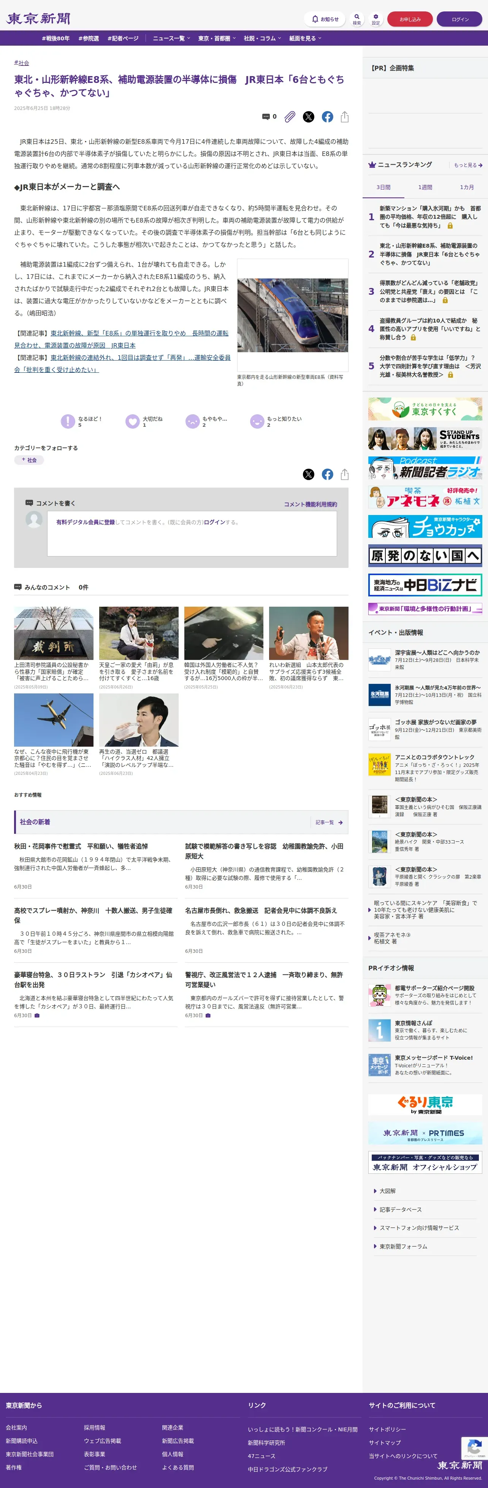Open #参院選 nav item
The height and width of the screenshot is (1488, 488).
tap(88, 38)
